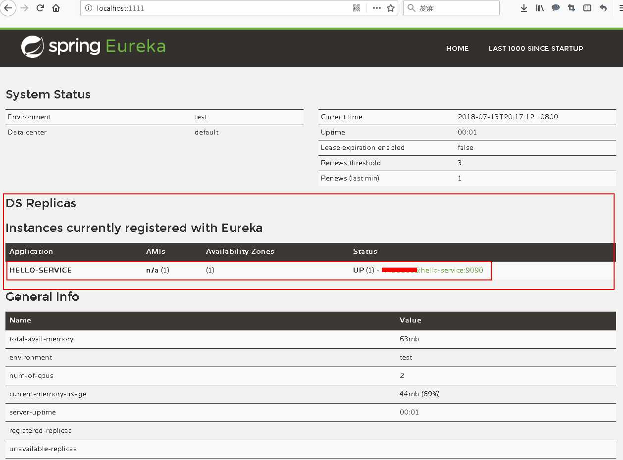Toggle the sidebar panel icon
Viewport: 623px width, 460px height.
(587, 8)
